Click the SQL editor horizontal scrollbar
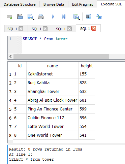125x164 pixels. (x=61, y=56)
